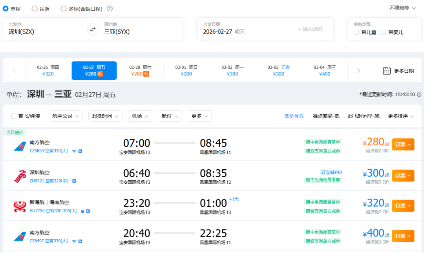
Task: Enable the 直飞/经停 filter checkbox
Action: [14, 116]
